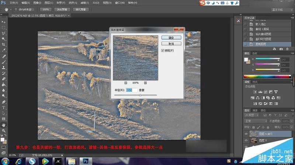Select the Zoom tool in the toolbar
The width and height of the screenshot is (295, 165).
[4, 130]
